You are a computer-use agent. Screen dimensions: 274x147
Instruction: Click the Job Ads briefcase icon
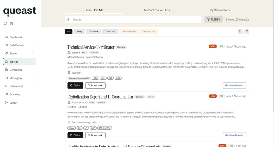pyautogui.click(x=6, y=62)
